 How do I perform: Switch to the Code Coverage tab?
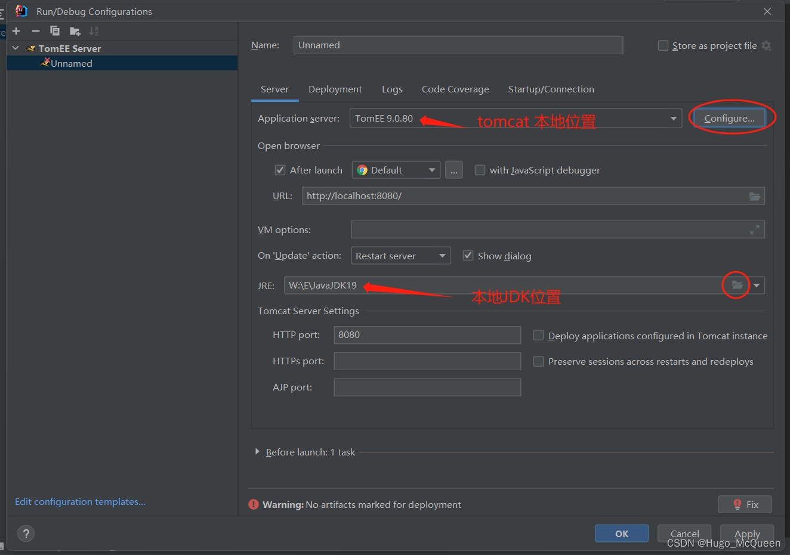coord(455,89)
